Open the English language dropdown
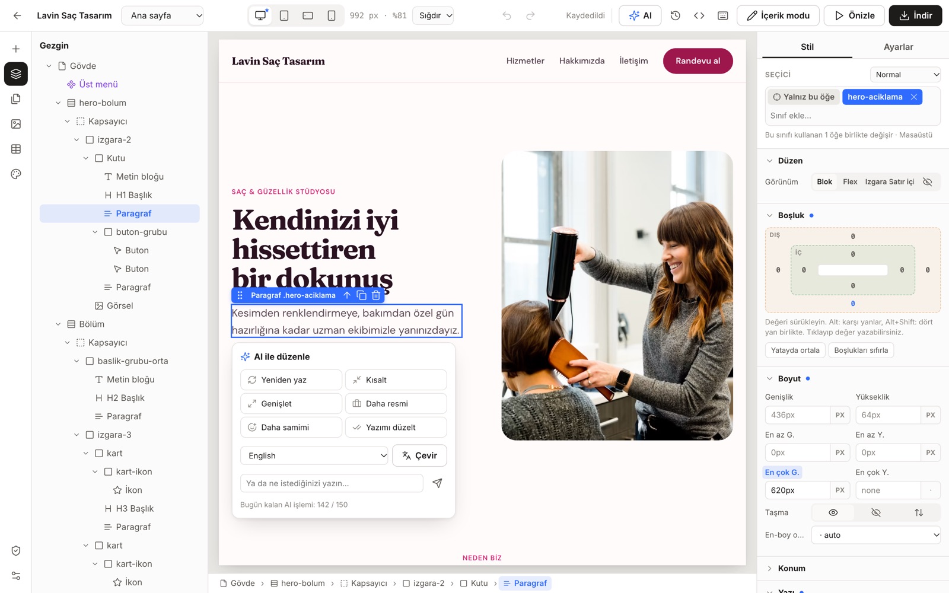This screenshot has height=593, width=949. point(314,455)
